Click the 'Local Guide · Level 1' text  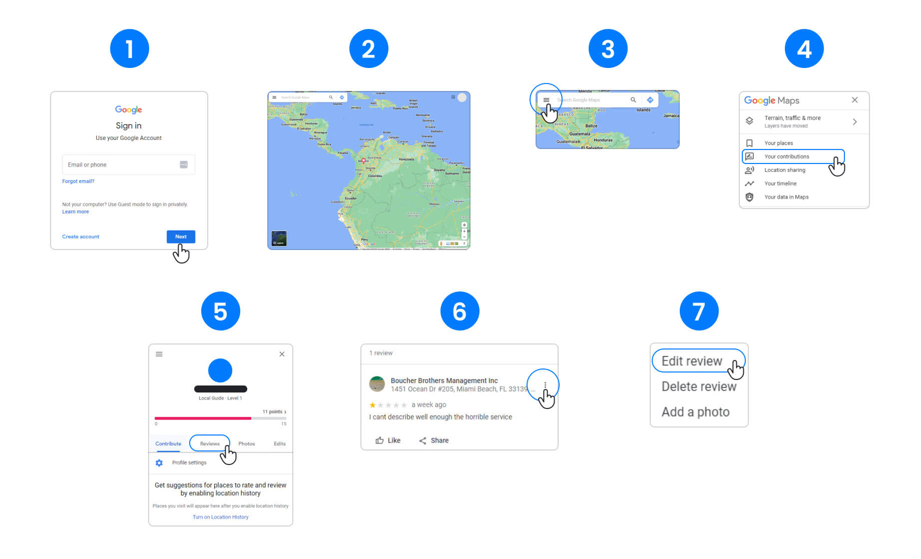click(220, 398)
